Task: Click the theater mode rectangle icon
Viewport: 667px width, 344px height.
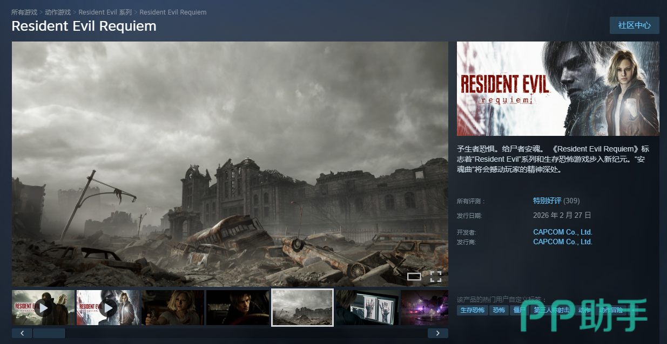Action: tap(414, 277)
